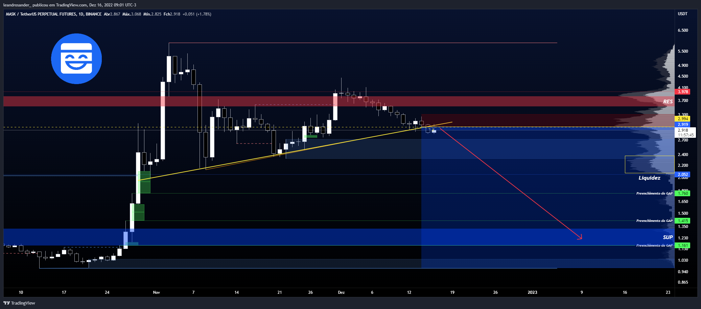Image resolution: width=701 pixels, height=309 pixels.
Task: Click the green 1.760 price label
Action: [682, 194]
